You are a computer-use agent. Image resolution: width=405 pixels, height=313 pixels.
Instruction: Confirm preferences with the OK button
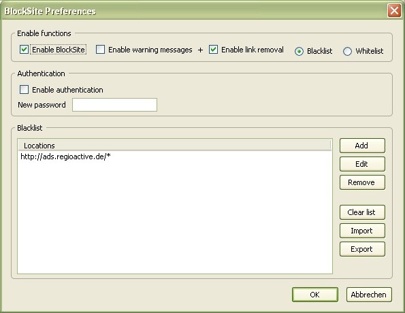click(x=315, y=295)
